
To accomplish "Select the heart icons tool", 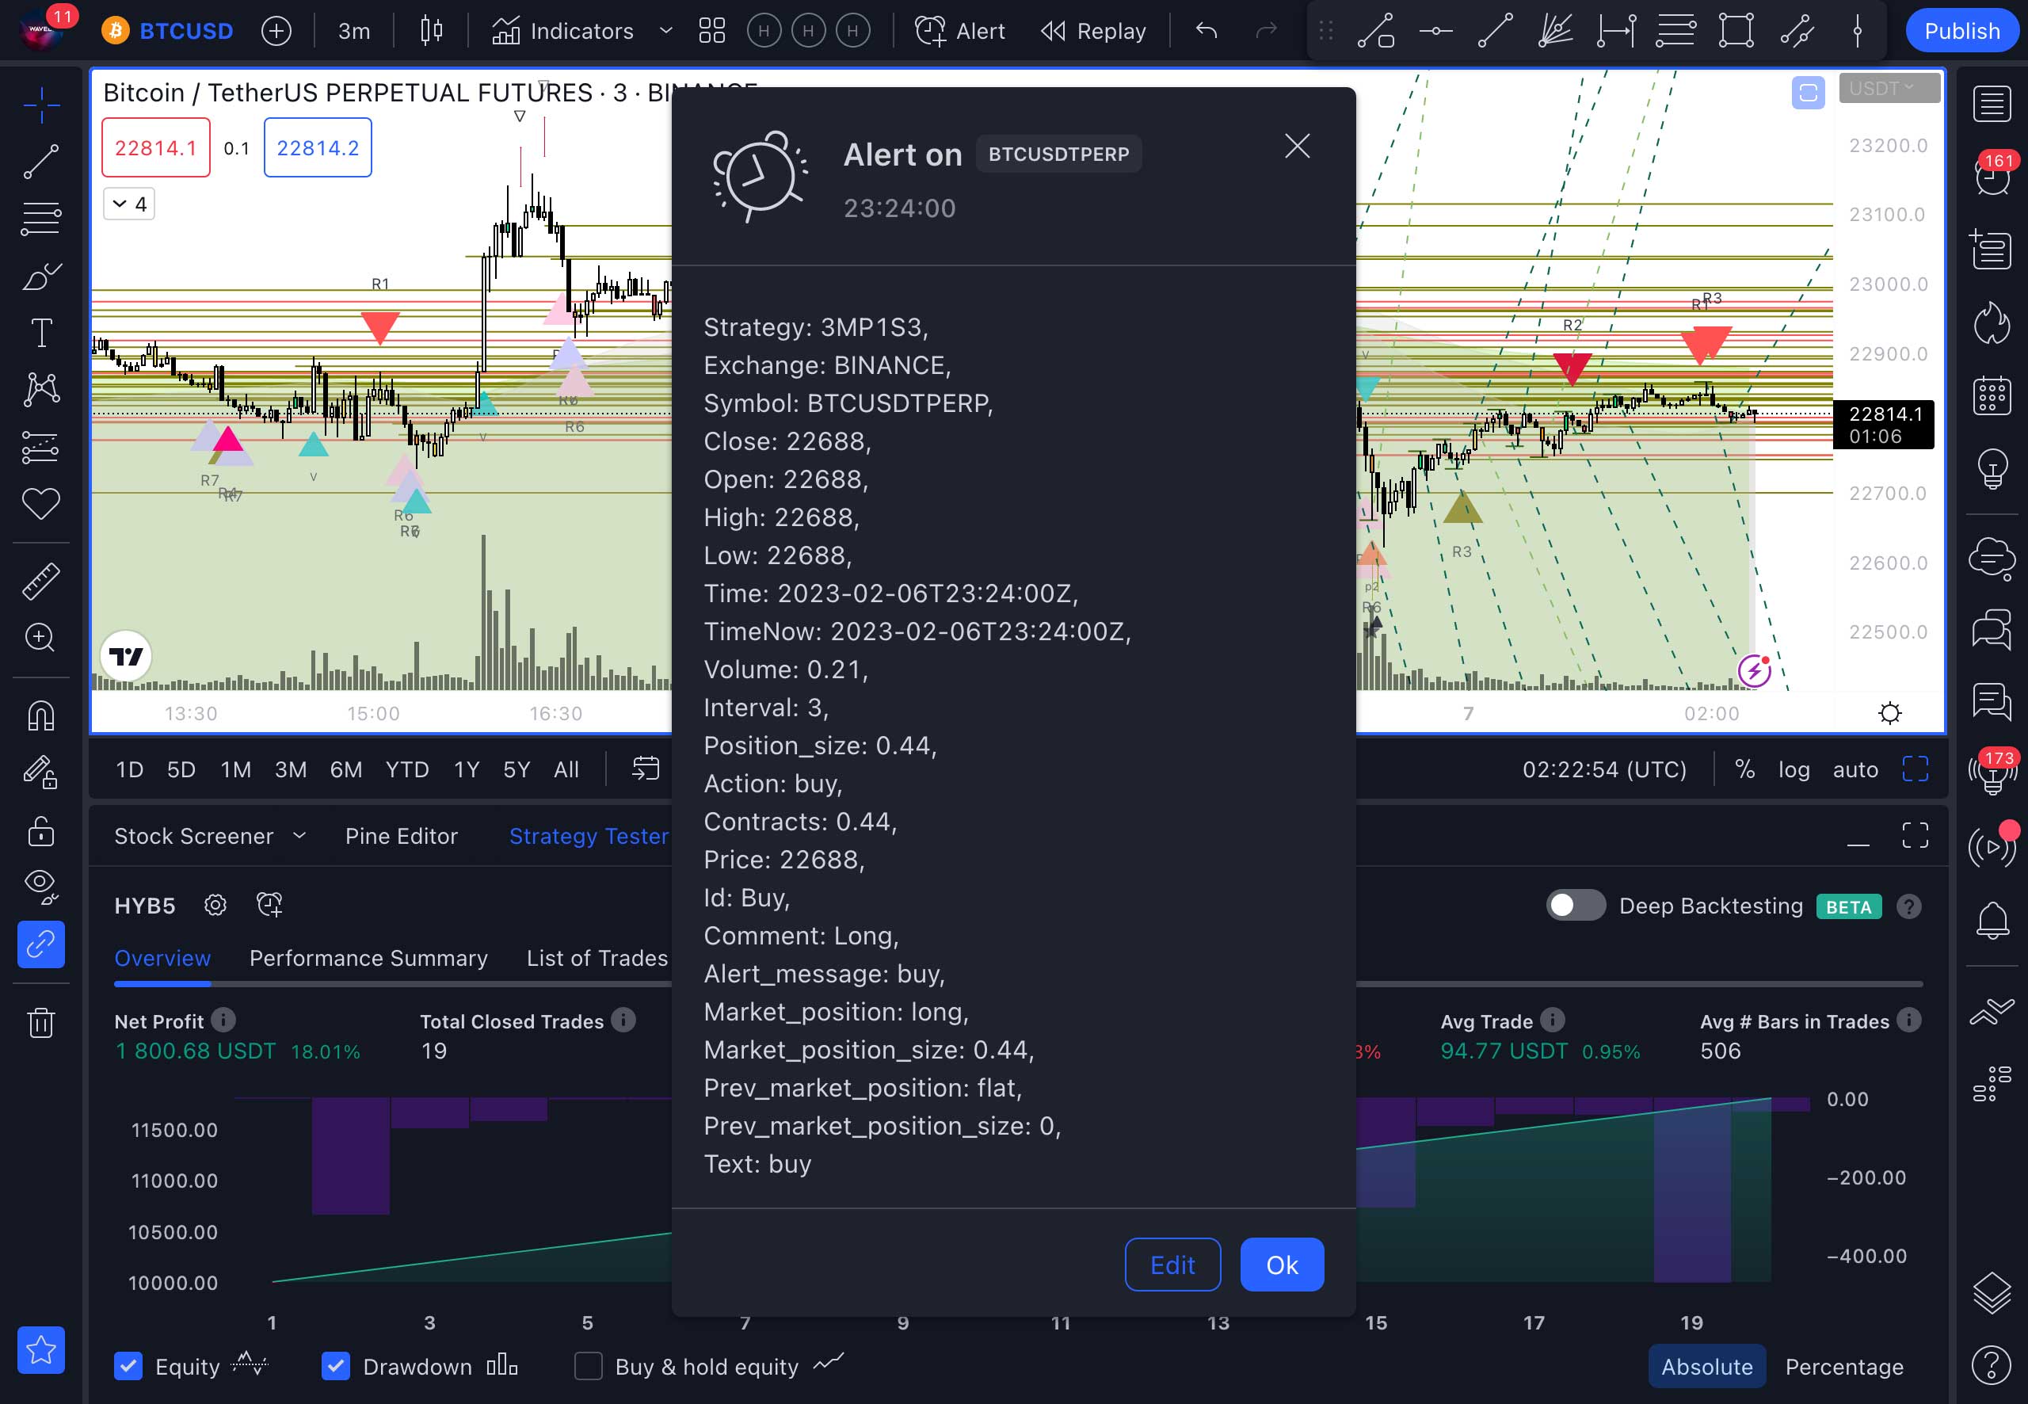I will pos(41,503).
